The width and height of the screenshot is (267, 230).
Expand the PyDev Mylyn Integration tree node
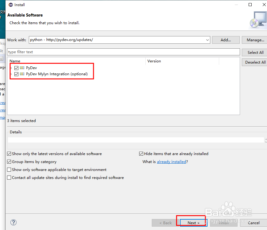(x=11, y=74)
